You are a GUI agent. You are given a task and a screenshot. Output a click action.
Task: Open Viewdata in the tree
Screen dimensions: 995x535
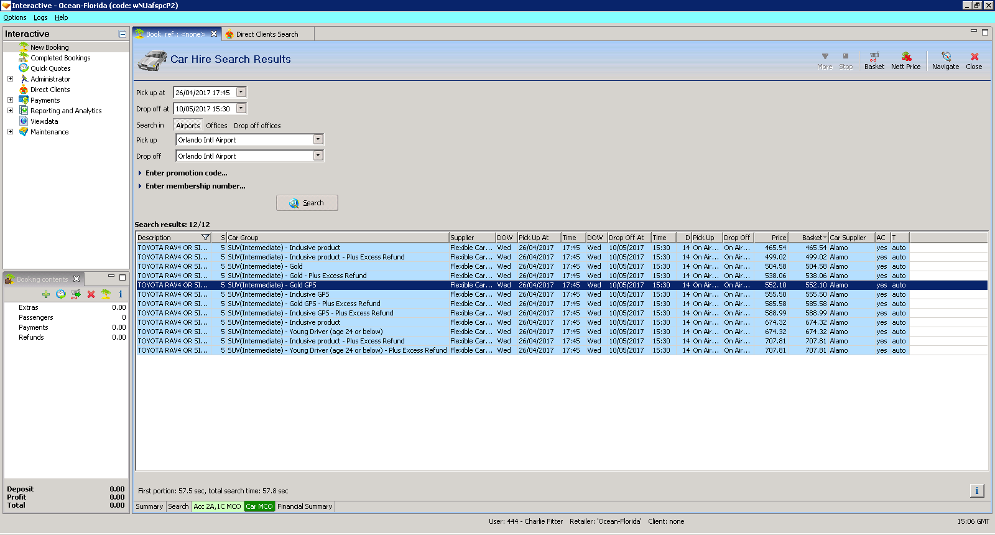pos(44,121)
